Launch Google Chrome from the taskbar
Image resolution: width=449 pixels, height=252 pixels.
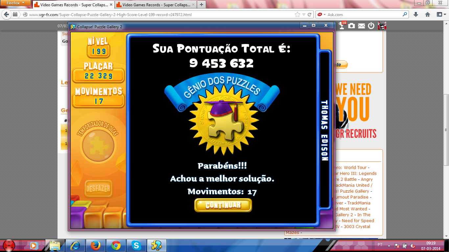[x=116, y=245]
